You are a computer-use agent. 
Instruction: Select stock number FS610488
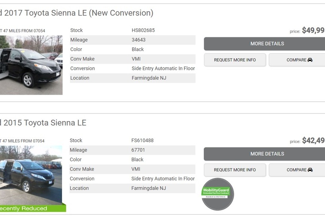click(142, 141)
